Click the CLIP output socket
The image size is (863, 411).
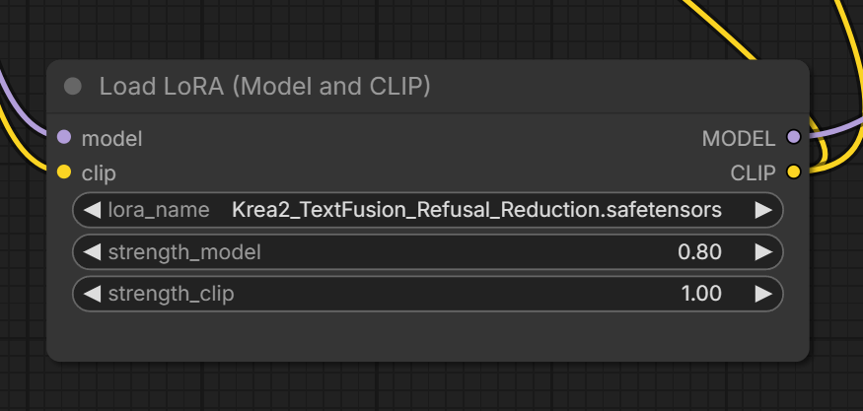point(793,171)
